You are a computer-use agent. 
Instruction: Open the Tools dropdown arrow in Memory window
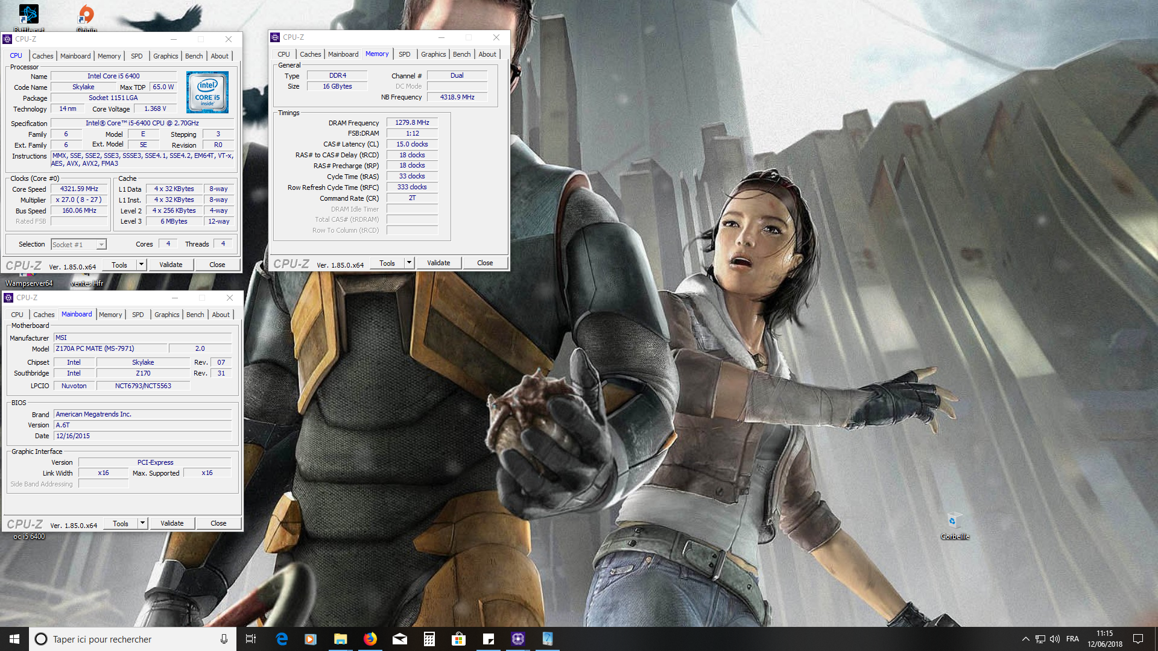[409, 263]
